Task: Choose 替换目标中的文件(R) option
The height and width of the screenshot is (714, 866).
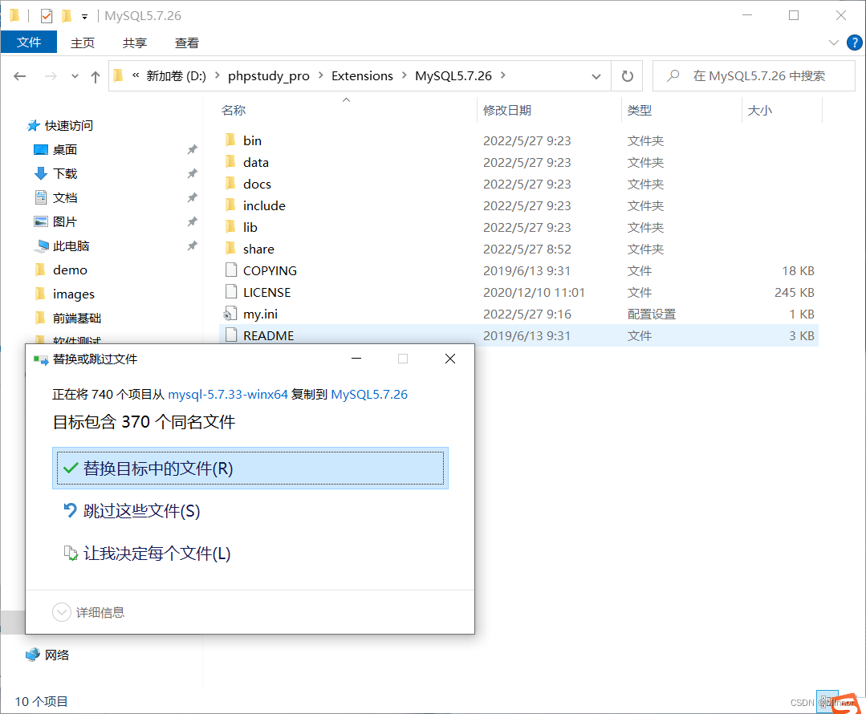Action: [250, 469]
